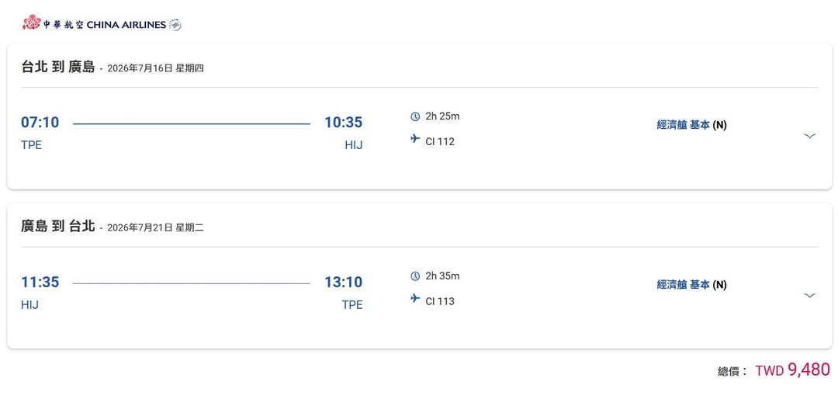Expand the Taipei to Hiroshima flight details

809,136
